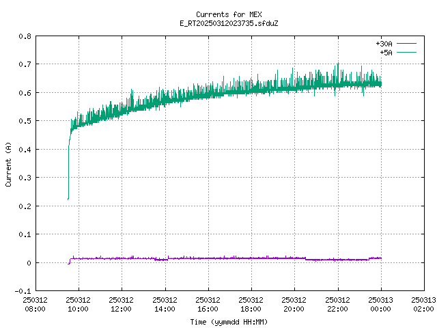
Task: Click the '+30A' legend label
Action: [384, 44]
